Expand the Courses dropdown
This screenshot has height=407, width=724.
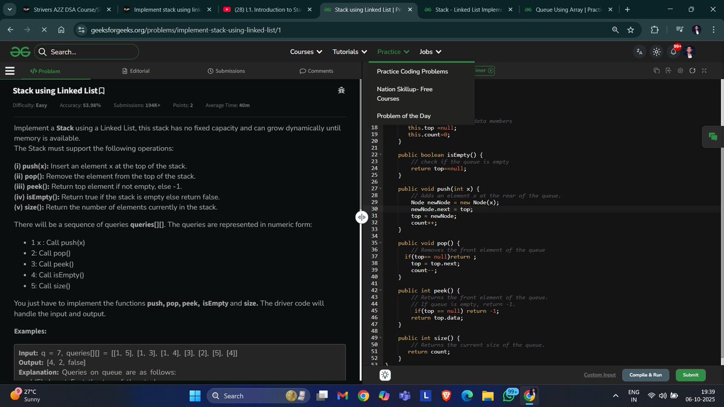tap(306, 52)
